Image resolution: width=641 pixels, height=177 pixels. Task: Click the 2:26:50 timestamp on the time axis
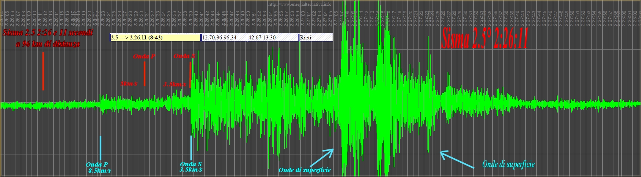248,18
